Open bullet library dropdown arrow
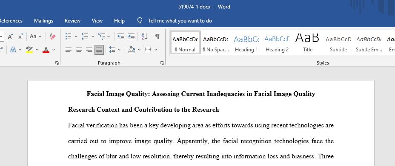This screenshot has width=395, height=166. [x=76, y=37]
